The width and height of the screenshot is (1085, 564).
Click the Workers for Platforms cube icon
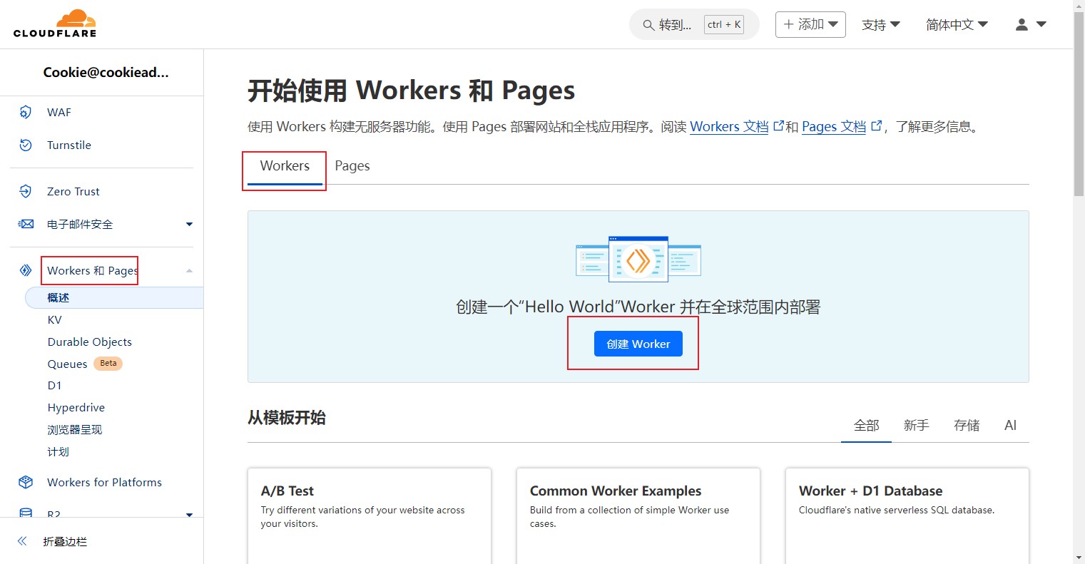coord(26,482)
